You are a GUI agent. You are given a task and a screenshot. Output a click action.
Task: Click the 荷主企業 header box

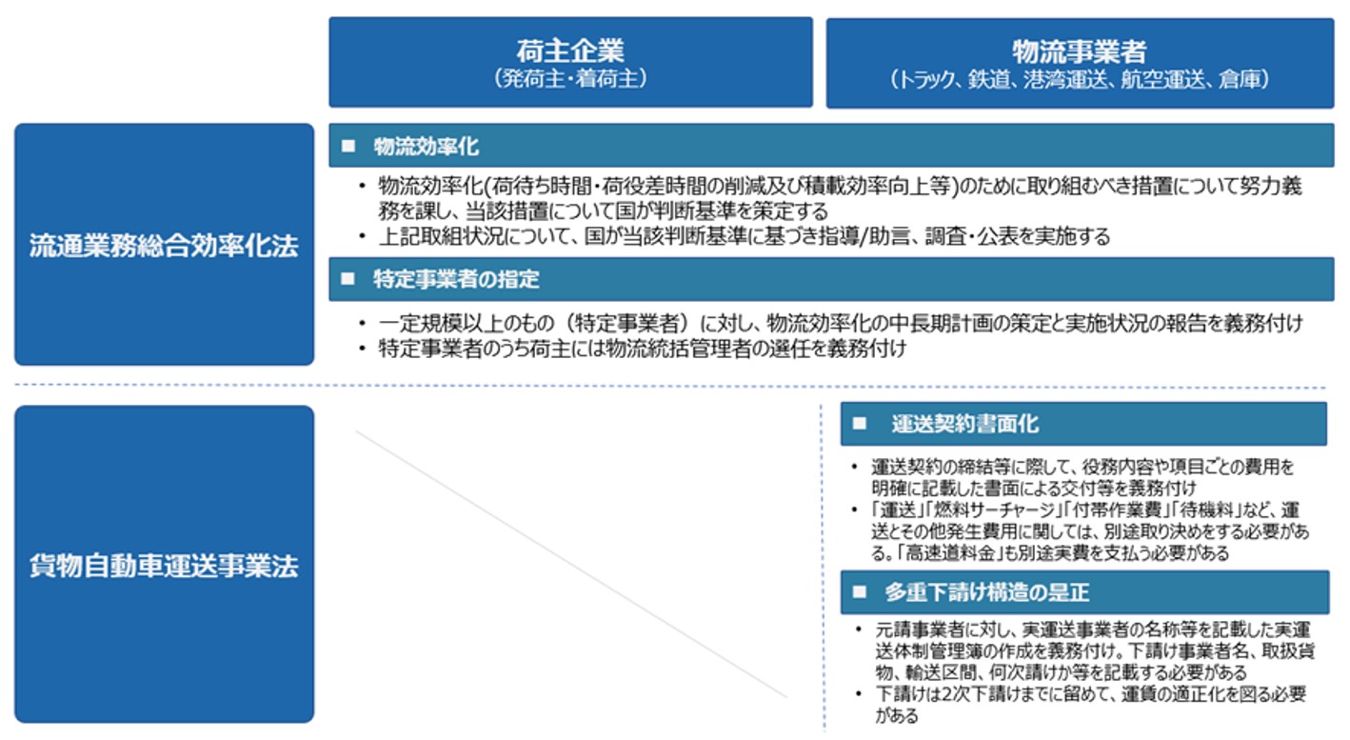(x=570, y=62)
